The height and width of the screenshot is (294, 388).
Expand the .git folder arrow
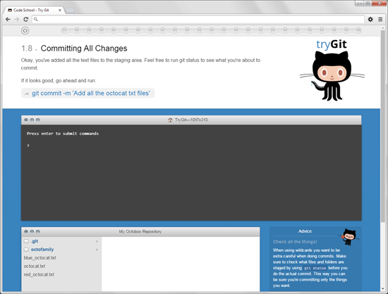point(97,241)
